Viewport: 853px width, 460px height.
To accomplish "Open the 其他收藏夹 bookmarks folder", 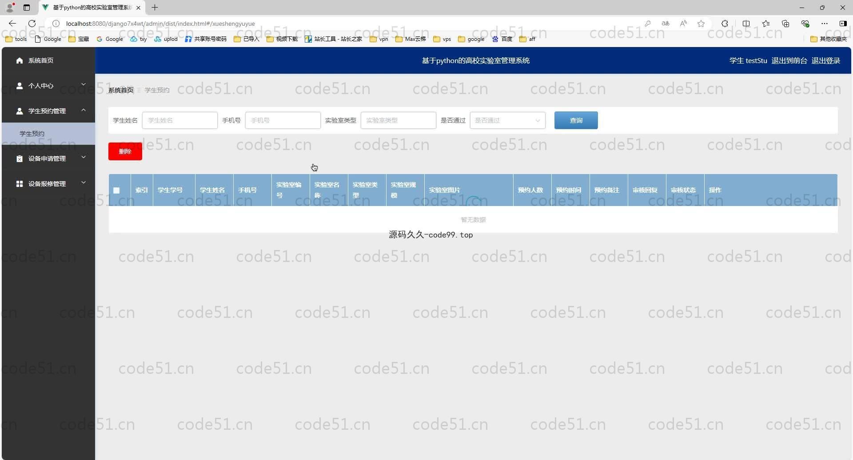I will point(829,39).
